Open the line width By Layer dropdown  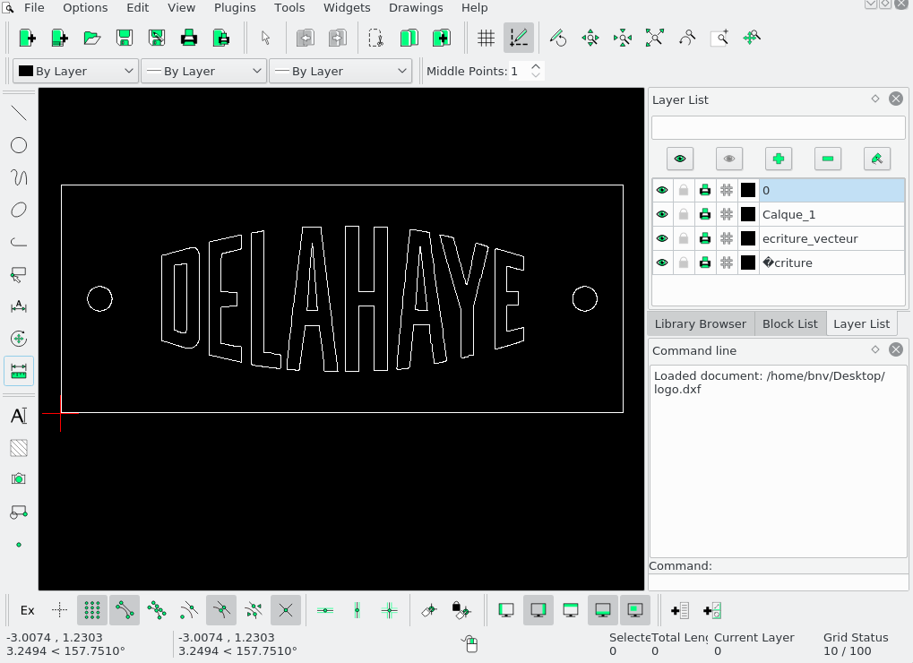click(x=203, y=71)
